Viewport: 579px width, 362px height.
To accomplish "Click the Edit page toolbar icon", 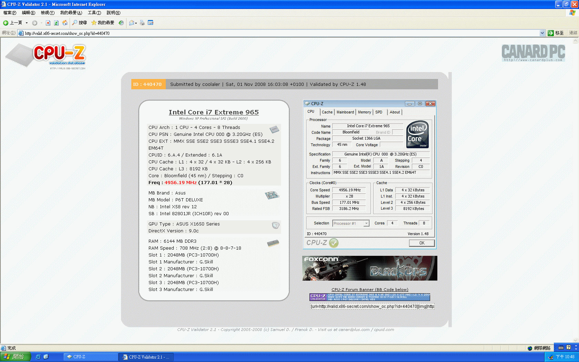I will tap(150, 23).
